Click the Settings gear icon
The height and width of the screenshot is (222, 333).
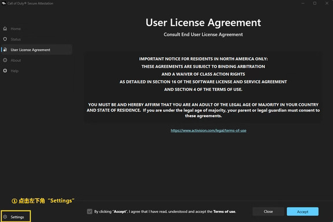coord(5,217)
